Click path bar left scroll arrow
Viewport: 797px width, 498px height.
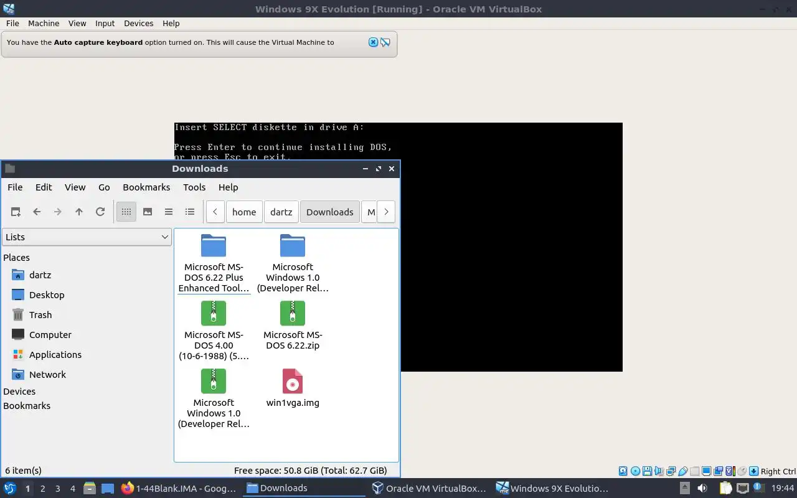(x=215, y=212)
